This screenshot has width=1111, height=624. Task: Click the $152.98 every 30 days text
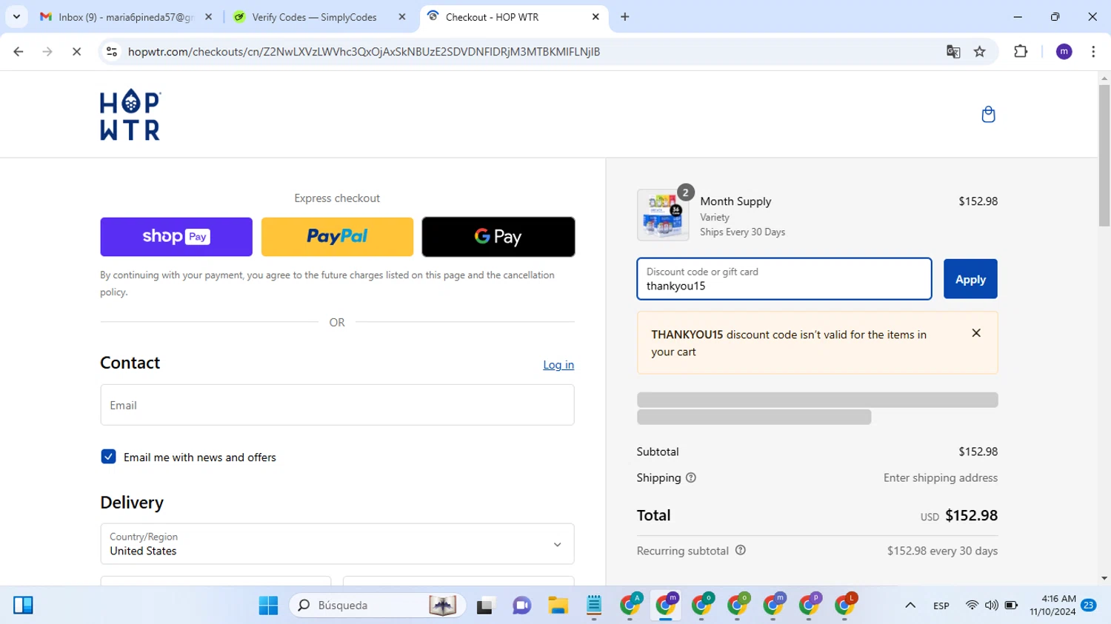click(x=942, y=551)
